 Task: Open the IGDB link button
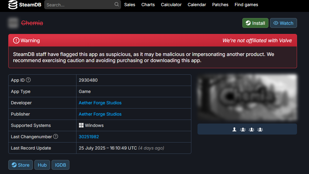point(61,165)
